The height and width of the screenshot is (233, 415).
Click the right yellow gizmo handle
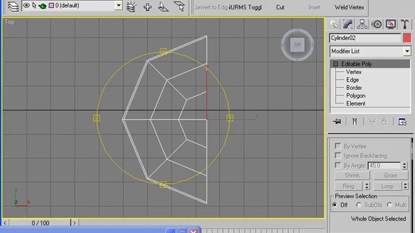coord(230,118)
